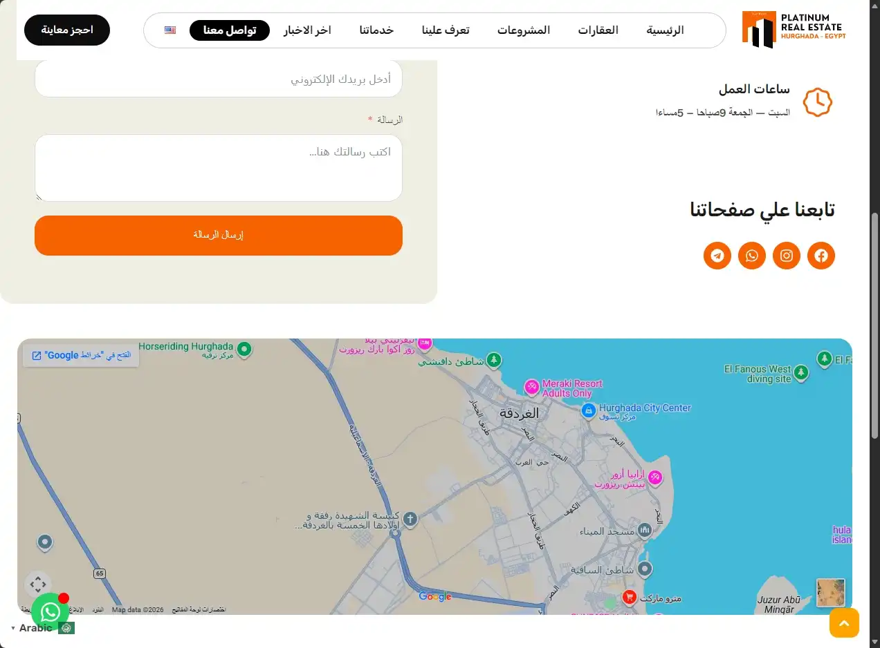The width and height of the screenshot is (880, 648).
Task: Click the Juzur Abū Minqār island label
Action: click(779, 605)
